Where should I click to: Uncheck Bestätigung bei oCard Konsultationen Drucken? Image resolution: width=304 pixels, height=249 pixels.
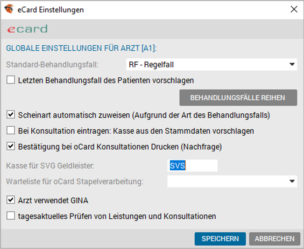pyautogui.click(x=11, y=146)
